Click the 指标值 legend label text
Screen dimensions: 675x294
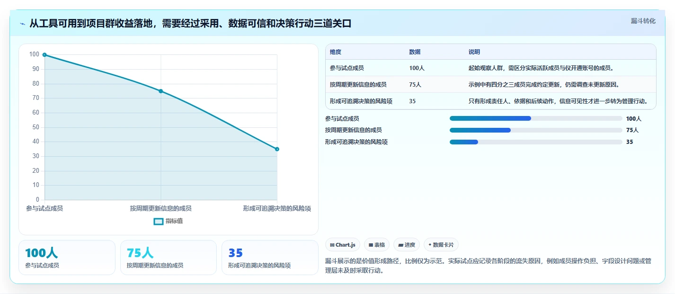click(174, 221)
